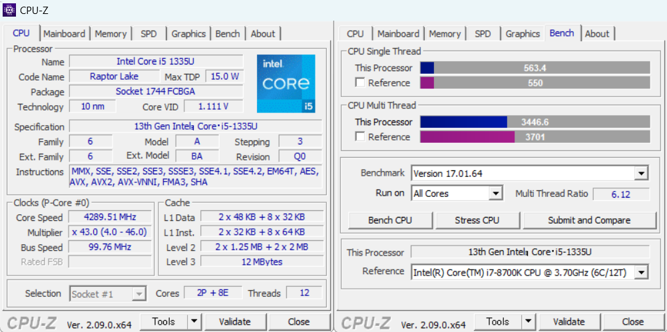Click Multiplier value x 43.0 (4.0 - 46.0)

coord(110,232)
